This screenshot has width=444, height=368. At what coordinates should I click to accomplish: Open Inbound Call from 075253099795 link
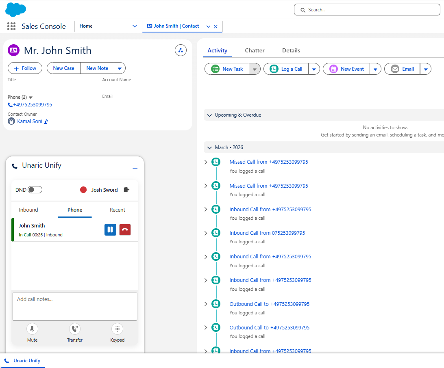(x=267, y=233)
